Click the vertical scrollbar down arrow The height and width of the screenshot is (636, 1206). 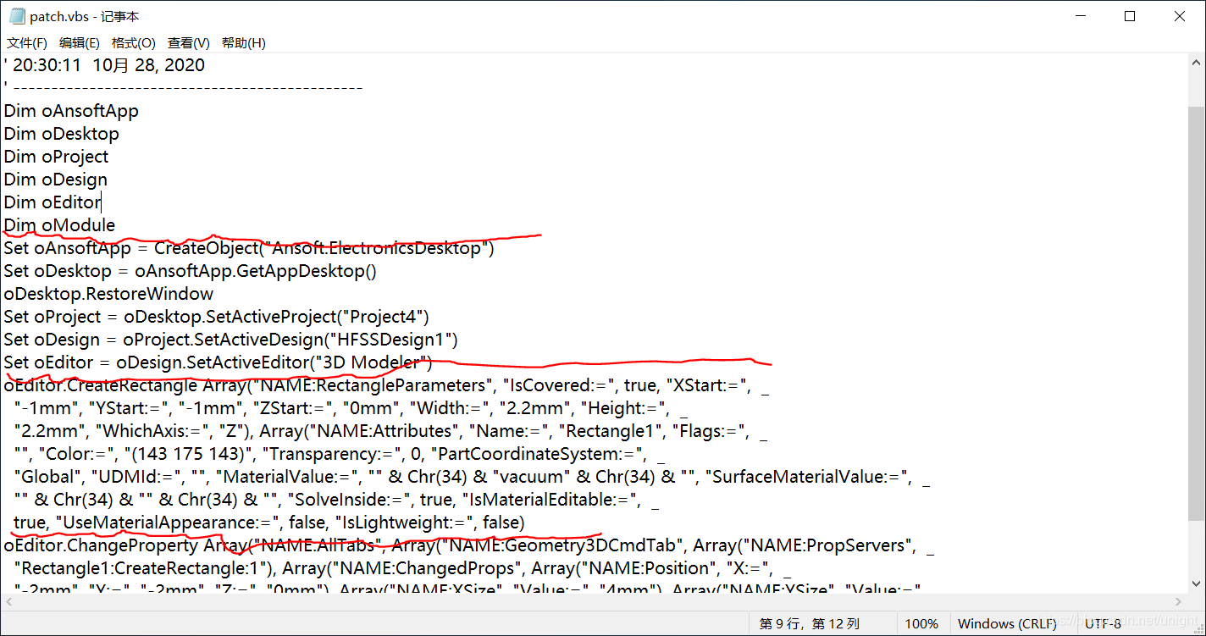1196,583
